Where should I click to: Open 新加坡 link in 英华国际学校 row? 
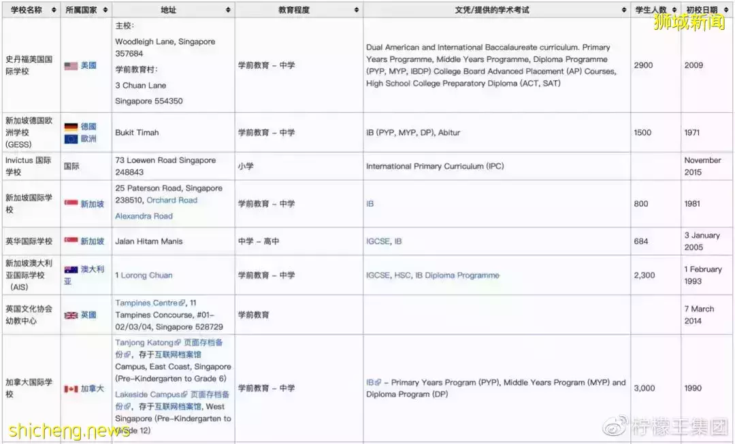tap(93, 241)
